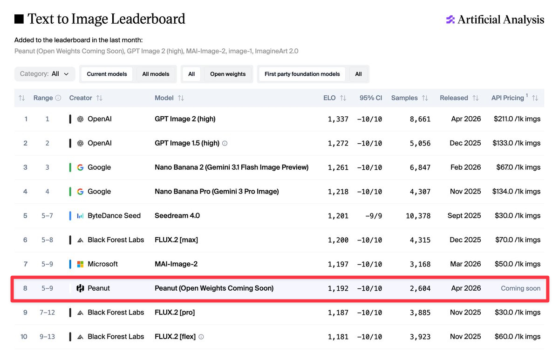
Task: Click Black Forest Labs logo in FLUX.2 [max] row
Action: point(80,240)
